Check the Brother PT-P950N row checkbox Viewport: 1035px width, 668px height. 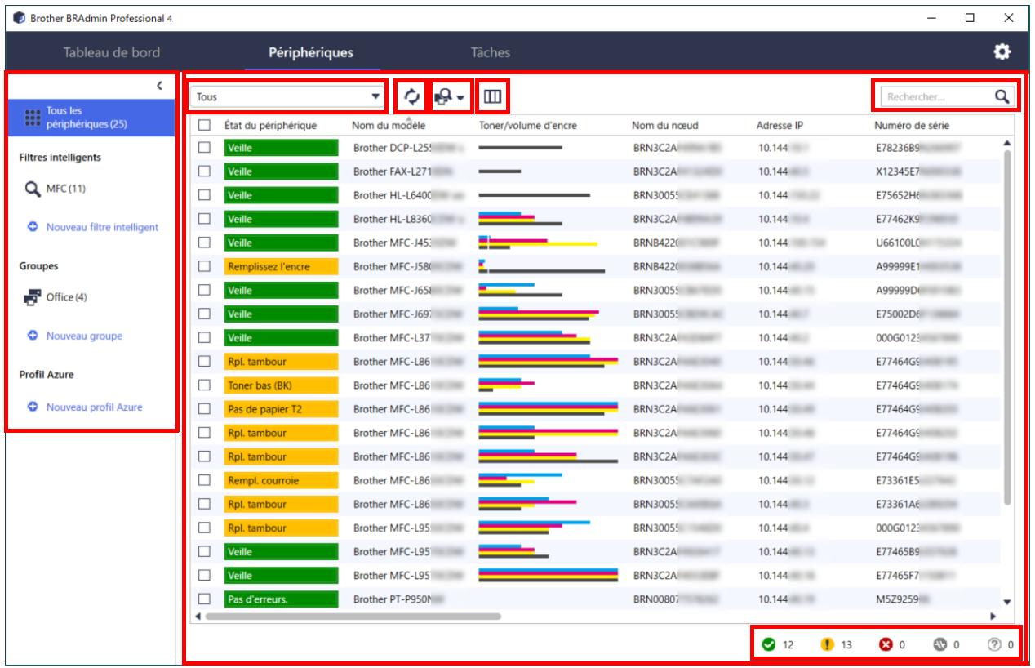206,599
